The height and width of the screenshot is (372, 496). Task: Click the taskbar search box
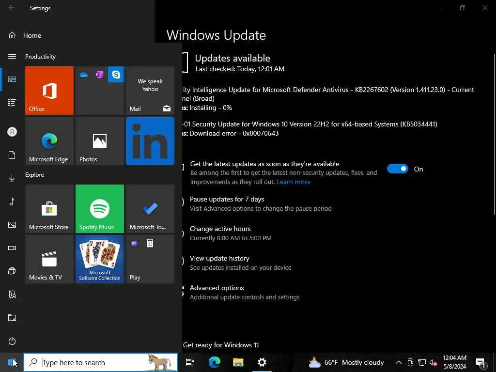[101, 362]
